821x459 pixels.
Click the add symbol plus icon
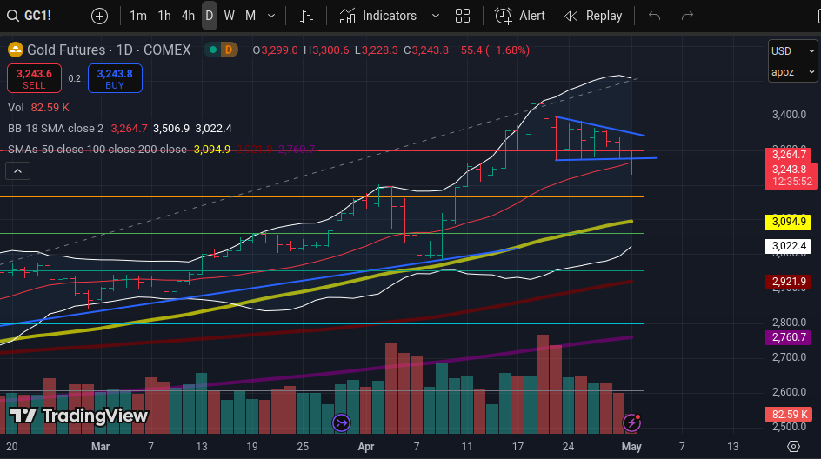click(100, 16)
